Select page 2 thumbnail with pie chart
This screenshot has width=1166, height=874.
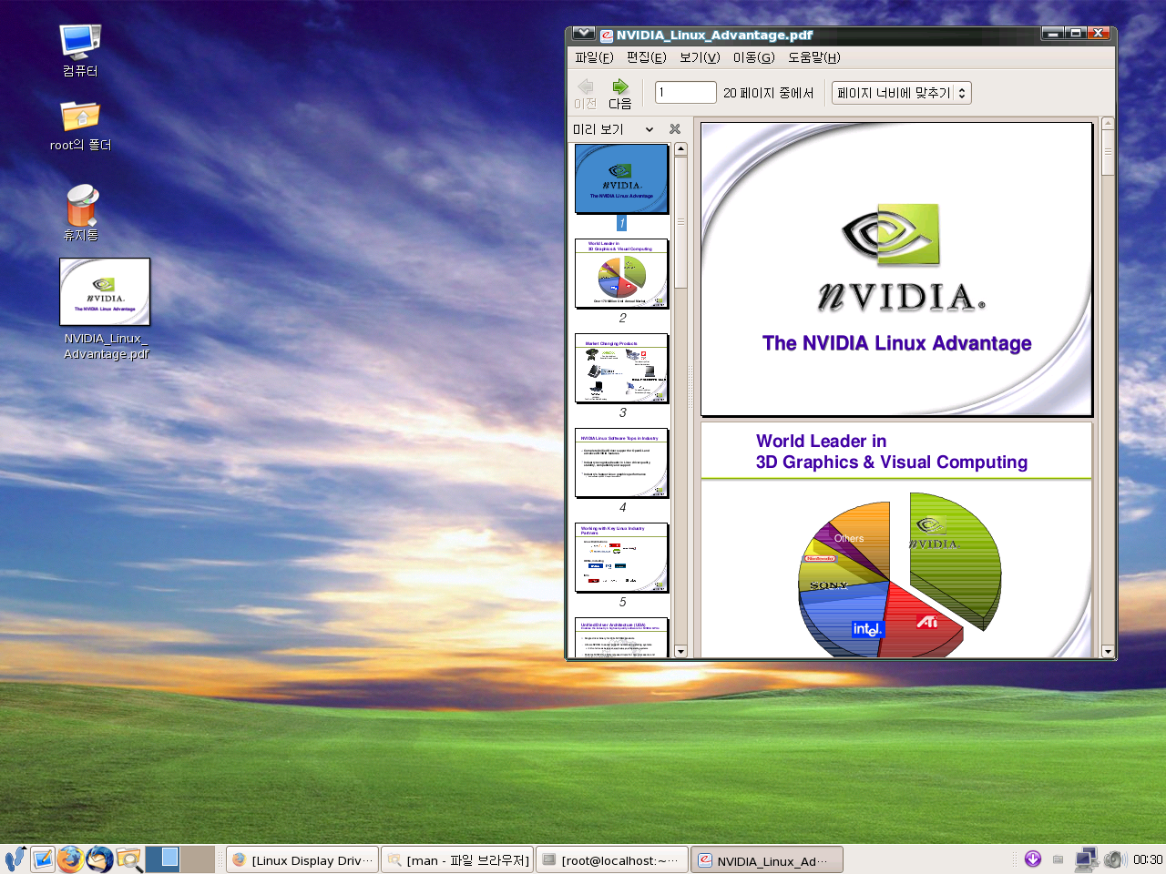(622, 273)
